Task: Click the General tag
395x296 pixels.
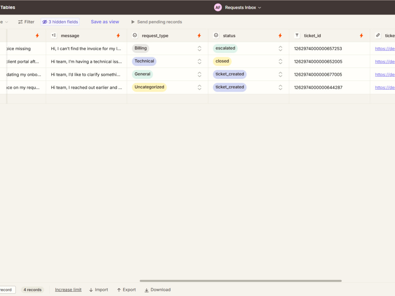Action: coord(142,74)
